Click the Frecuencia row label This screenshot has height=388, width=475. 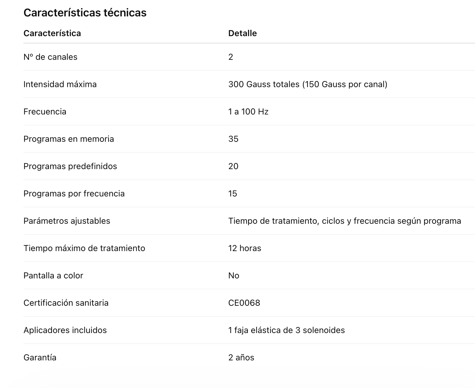45,111
